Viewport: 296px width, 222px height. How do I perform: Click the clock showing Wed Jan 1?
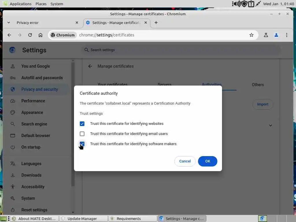[x=279, y=4]
